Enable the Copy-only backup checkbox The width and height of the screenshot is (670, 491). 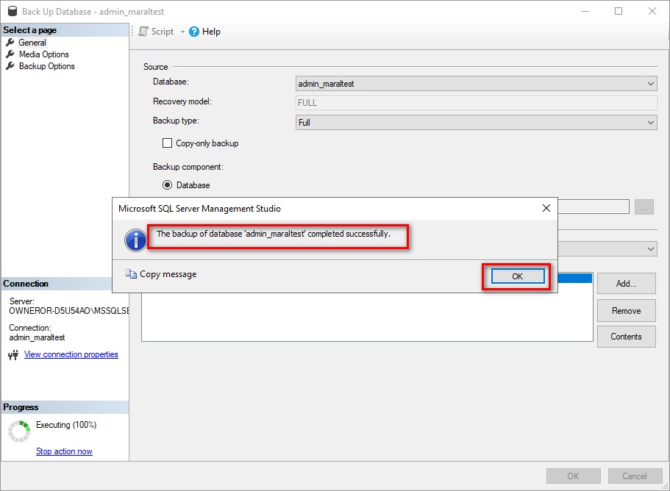[167, 143]
